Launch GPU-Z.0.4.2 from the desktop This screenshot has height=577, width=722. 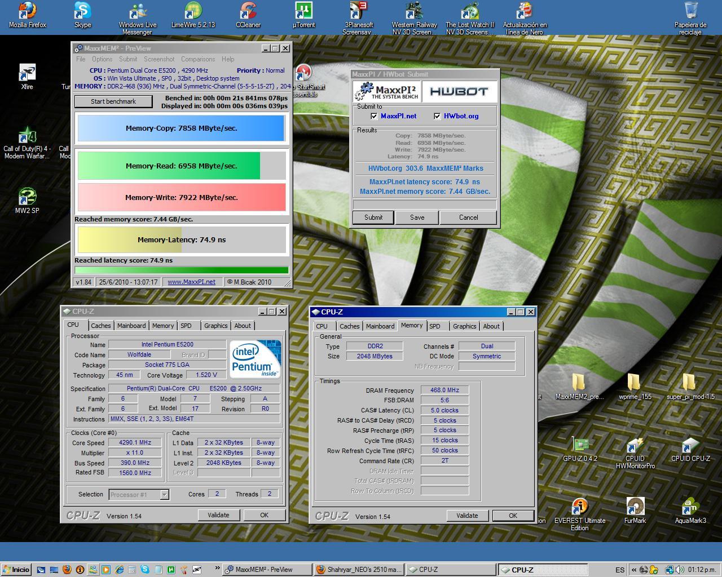point(580,449)
